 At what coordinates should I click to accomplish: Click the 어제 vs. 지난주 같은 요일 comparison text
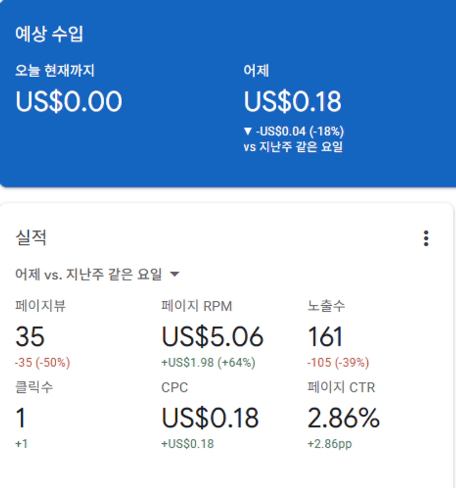[89, 274]
